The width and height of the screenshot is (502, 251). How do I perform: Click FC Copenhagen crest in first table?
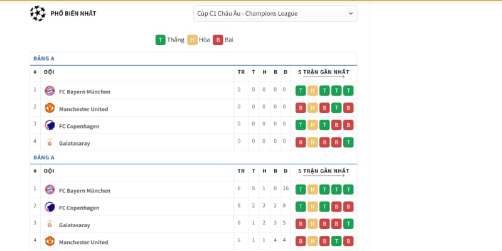(x=50, y=125)
